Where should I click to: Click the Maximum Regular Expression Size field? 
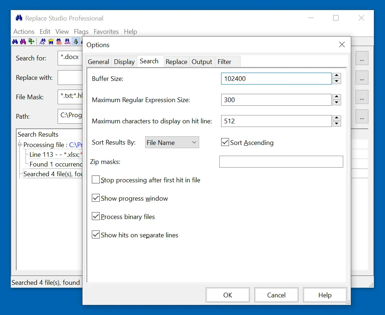click(x=276, y=100)
